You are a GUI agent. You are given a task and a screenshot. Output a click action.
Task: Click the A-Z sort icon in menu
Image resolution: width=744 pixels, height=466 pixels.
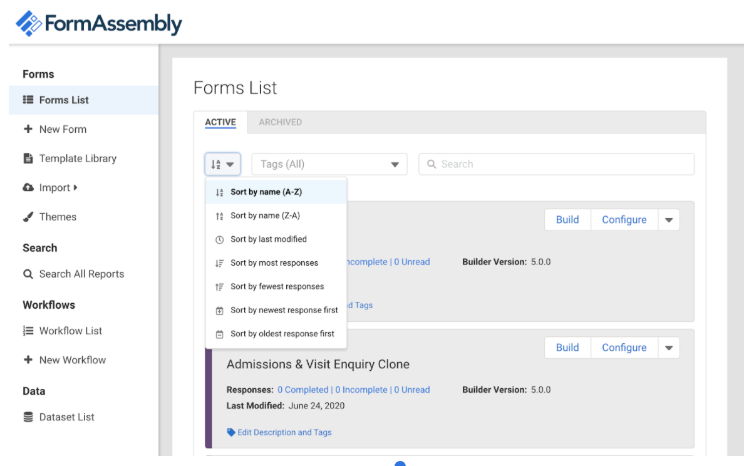pyautogui.click(x=219, y=192)
